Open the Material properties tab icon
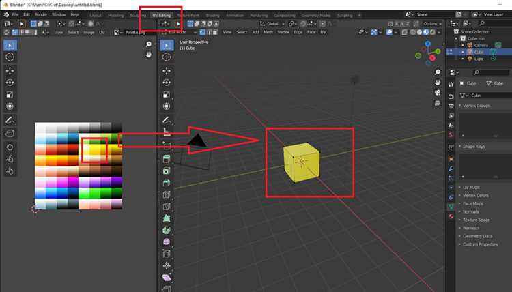Viewport: 512px width, 292px height. coord(451,216)
